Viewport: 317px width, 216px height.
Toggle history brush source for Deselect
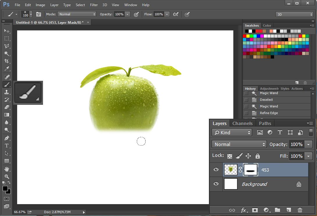[246, 100]
